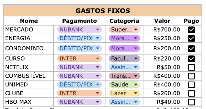Click the R$700.00 value cell
The image size is (206, 109).
click(x=162, y=30)
